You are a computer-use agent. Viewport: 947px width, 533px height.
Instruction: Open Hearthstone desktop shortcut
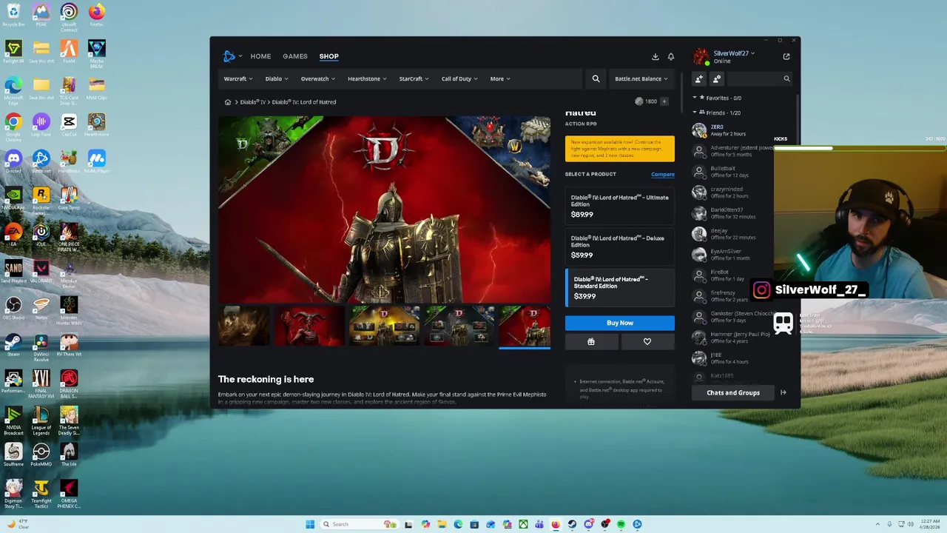pyautogui.click(x=96, y=125)
